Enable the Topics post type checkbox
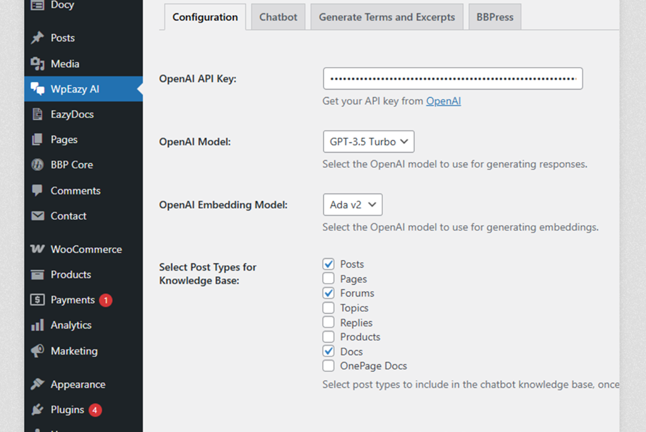The width and height of the screenshot is (646, 432). point(328,308)
